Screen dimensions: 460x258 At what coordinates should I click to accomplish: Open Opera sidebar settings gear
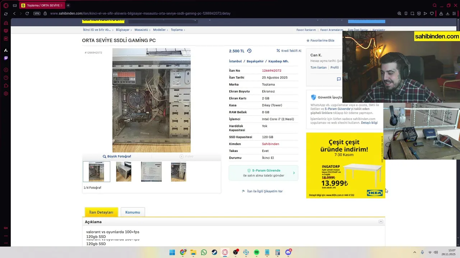[6, 94]
